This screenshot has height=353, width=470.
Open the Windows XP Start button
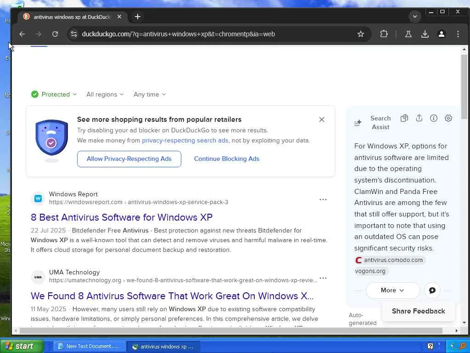coord(22,347)
